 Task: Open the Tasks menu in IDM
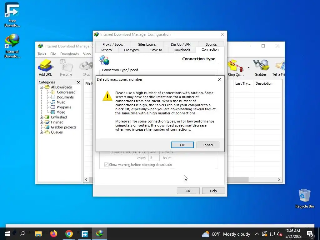[x=42, y=54]
